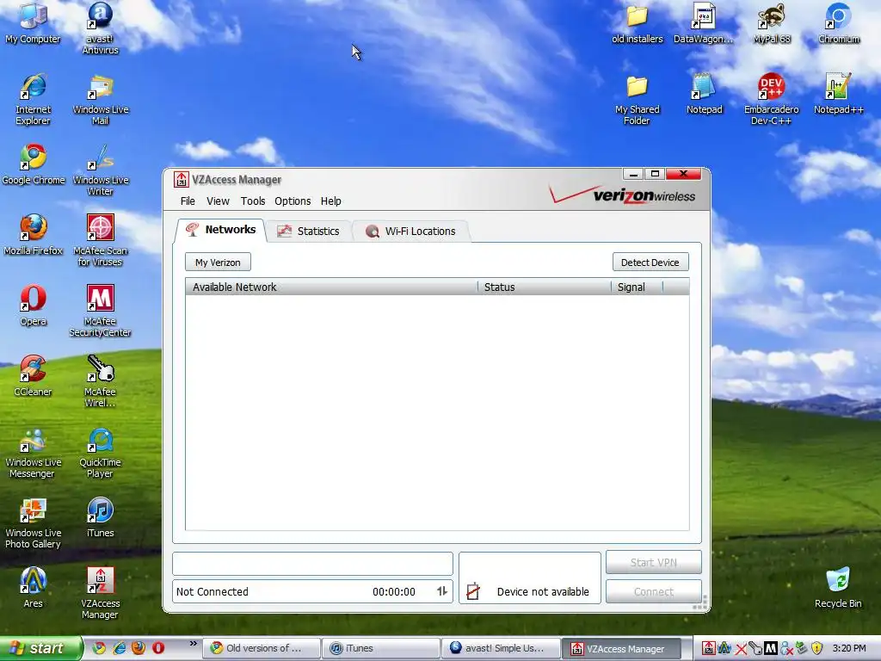
Task: Switch to Old versions of taskbar window
Action: tap(261, 649)
